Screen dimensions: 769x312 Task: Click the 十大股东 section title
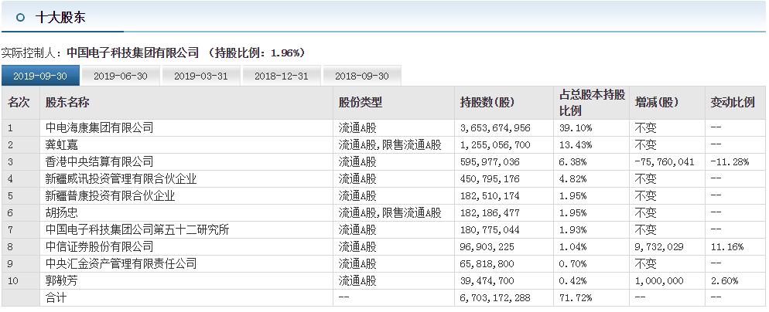click(60, 18)
